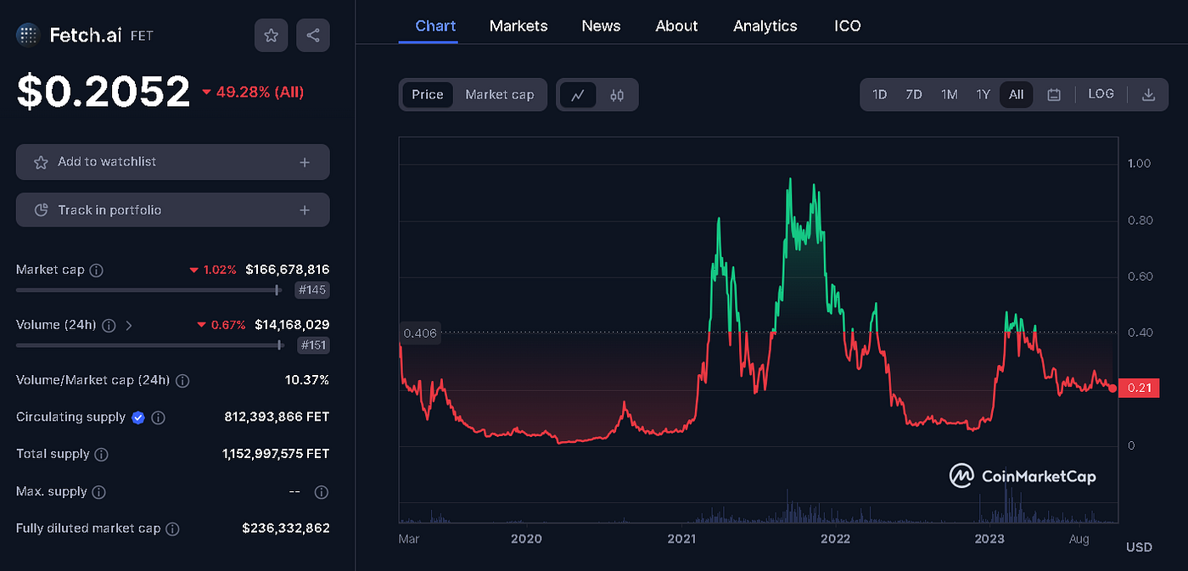The image size is (1188, 571).
Task: Toggle LOG scale on chart
Action: click(x=1101, y=94)
